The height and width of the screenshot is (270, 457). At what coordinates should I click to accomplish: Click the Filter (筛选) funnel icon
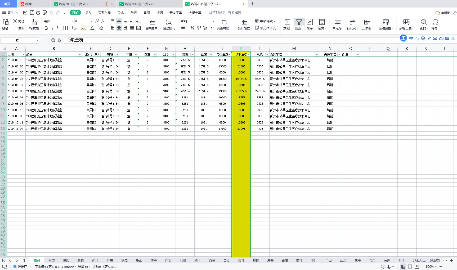(299, 22)
